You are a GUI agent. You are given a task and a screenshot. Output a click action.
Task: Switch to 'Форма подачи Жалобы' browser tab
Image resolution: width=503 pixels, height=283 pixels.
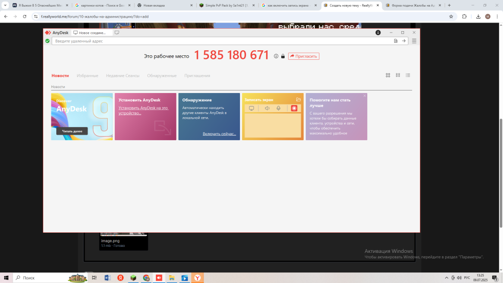click(x=413, y=6)
